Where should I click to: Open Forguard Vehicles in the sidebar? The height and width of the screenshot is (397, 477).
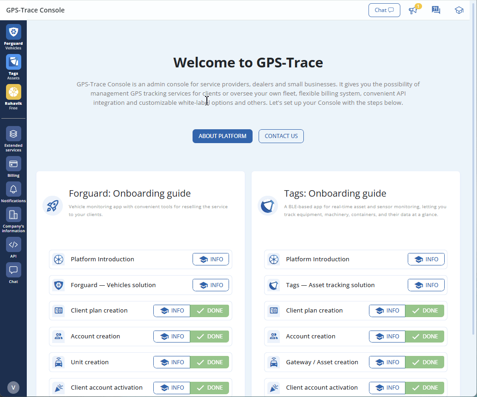click(x=13, y=36)
